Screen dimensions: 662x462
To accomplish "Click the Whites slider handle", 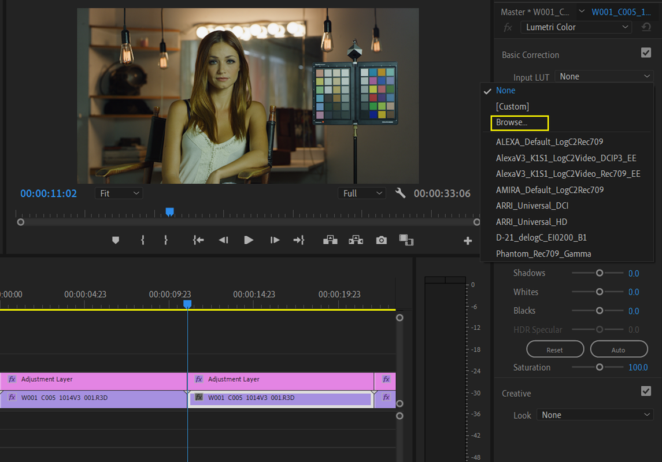I will tap(599, 292).
